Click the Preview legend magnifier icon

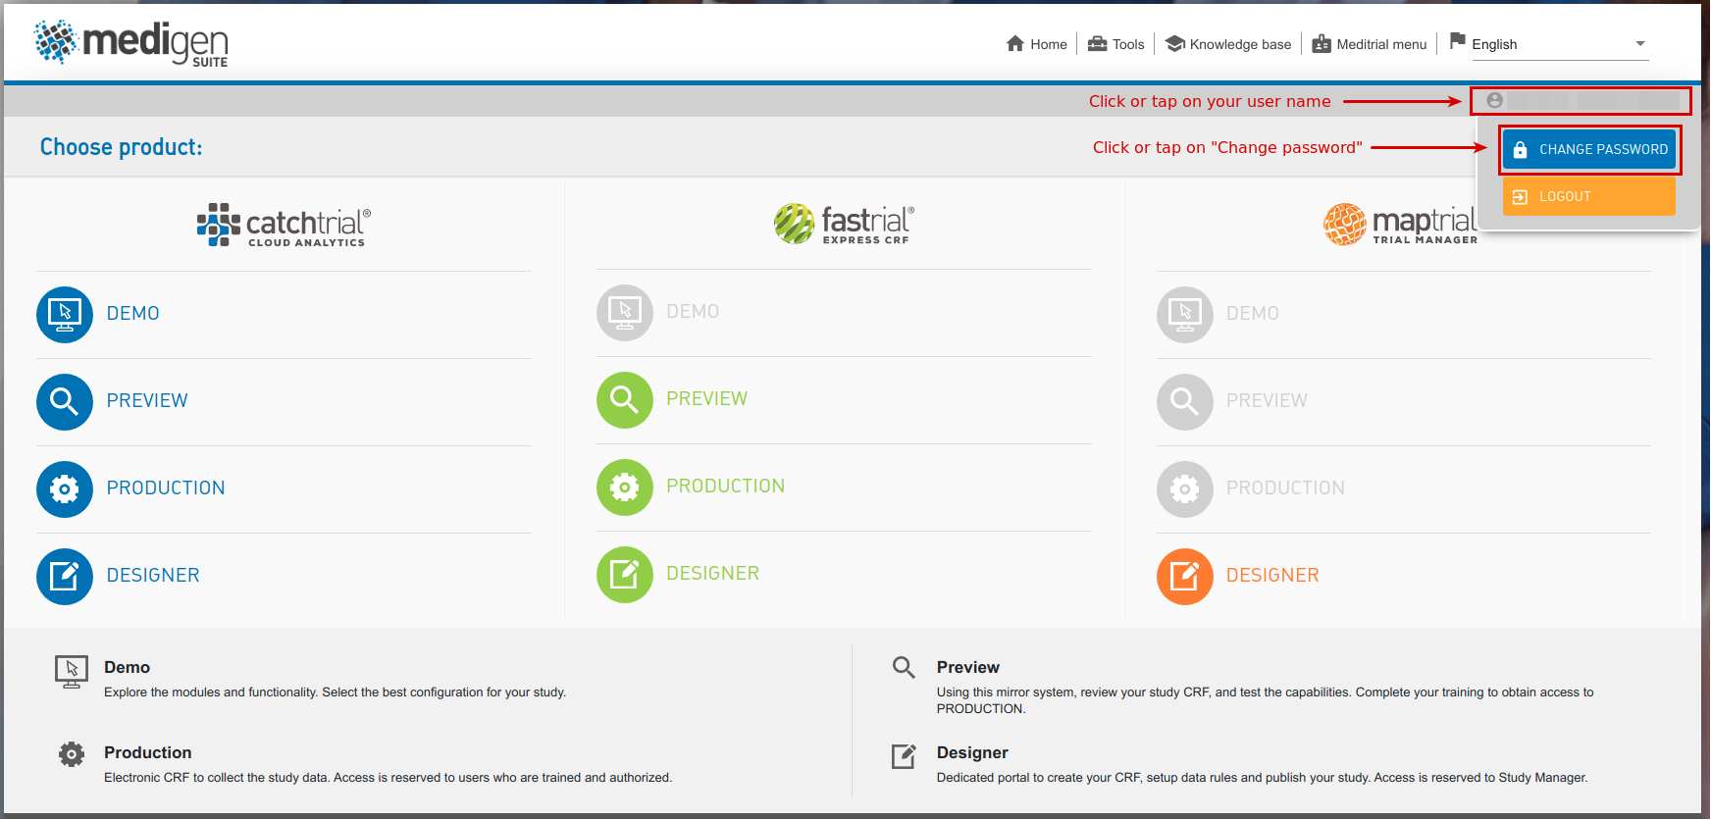click(904, 668)
